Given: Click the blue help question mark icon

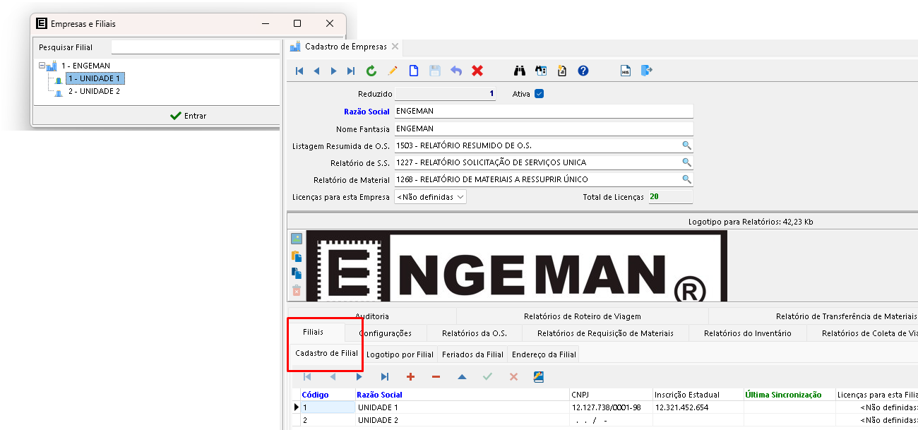Looking at the screenshot, I should (583, 71).
